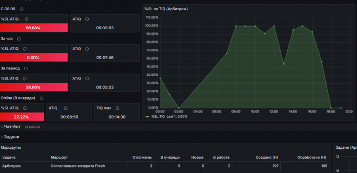This screenshot has height=173, width=357.
Task: Toggle the %SL_TiQ series in the legend
Action: (158, 117)
